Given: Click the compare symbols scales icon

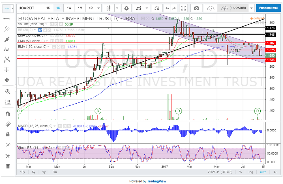Looking at the screenshot, I should point(157,8).
